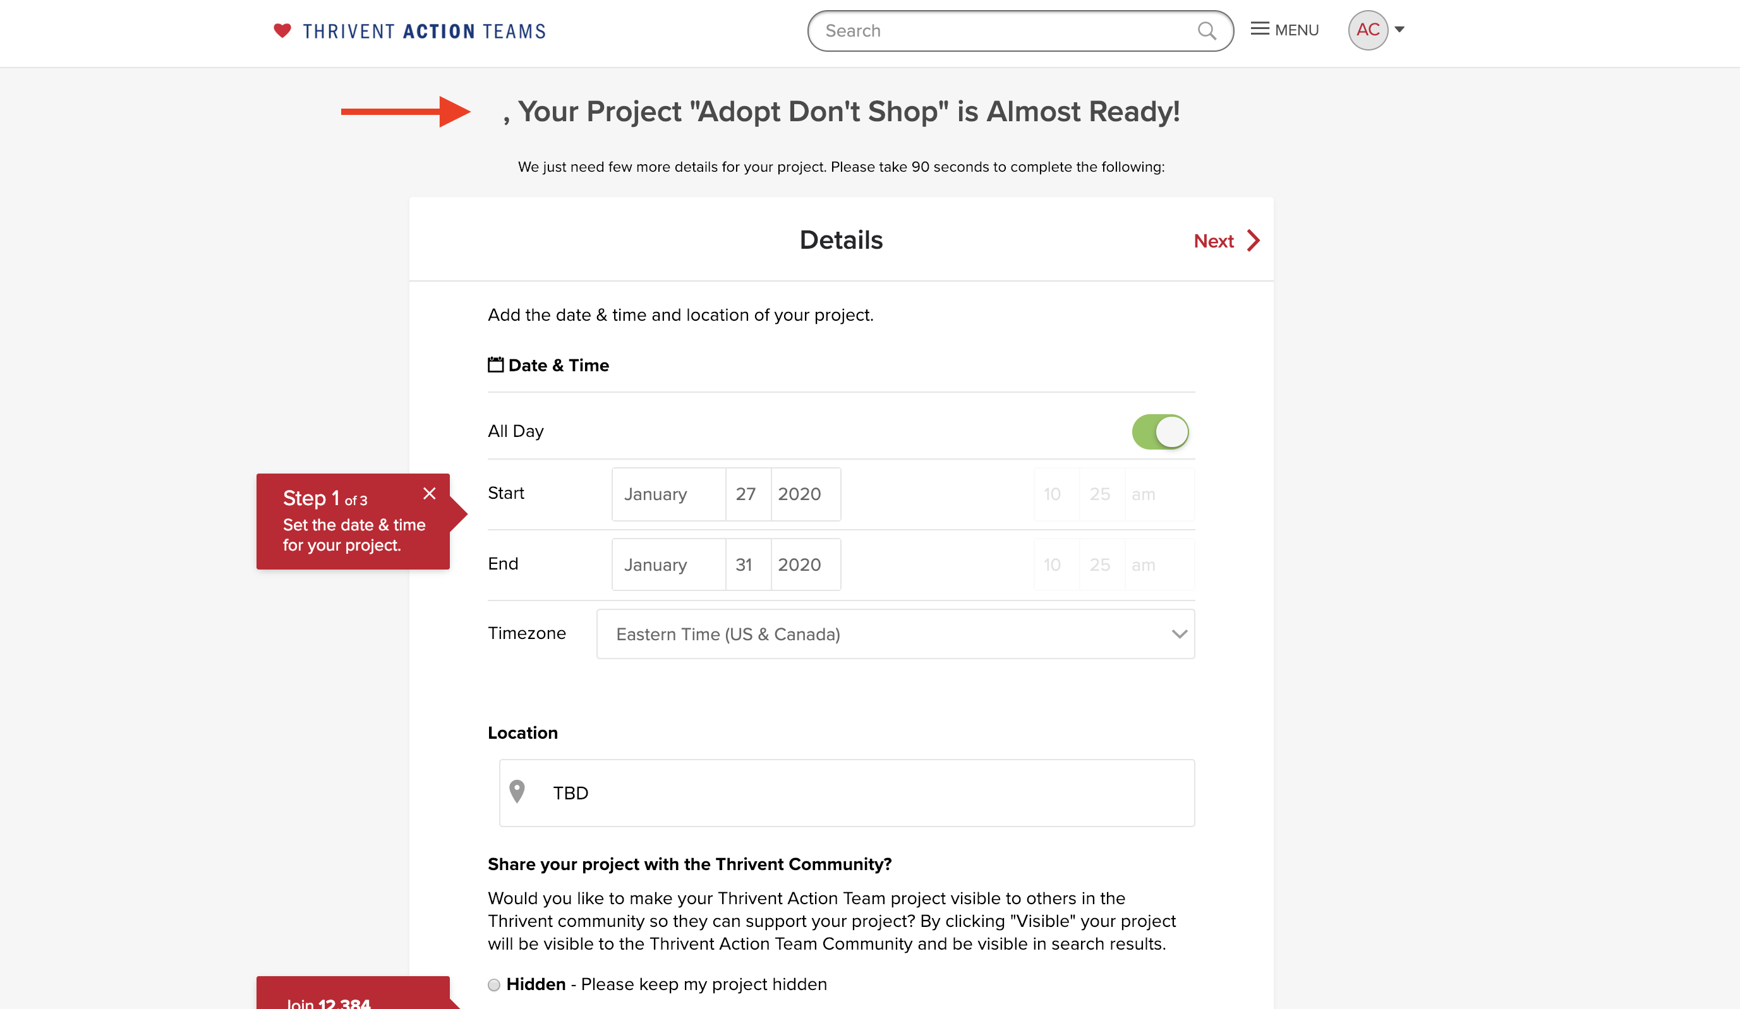Click the location pin icon

(516, 792)
